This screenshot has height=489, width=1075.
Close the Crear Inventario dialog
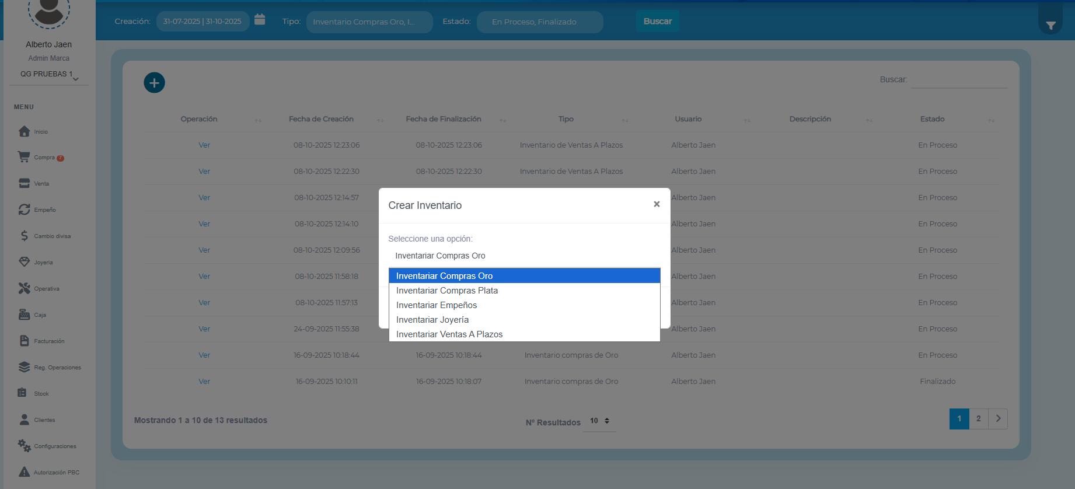(x=657, y=204)
